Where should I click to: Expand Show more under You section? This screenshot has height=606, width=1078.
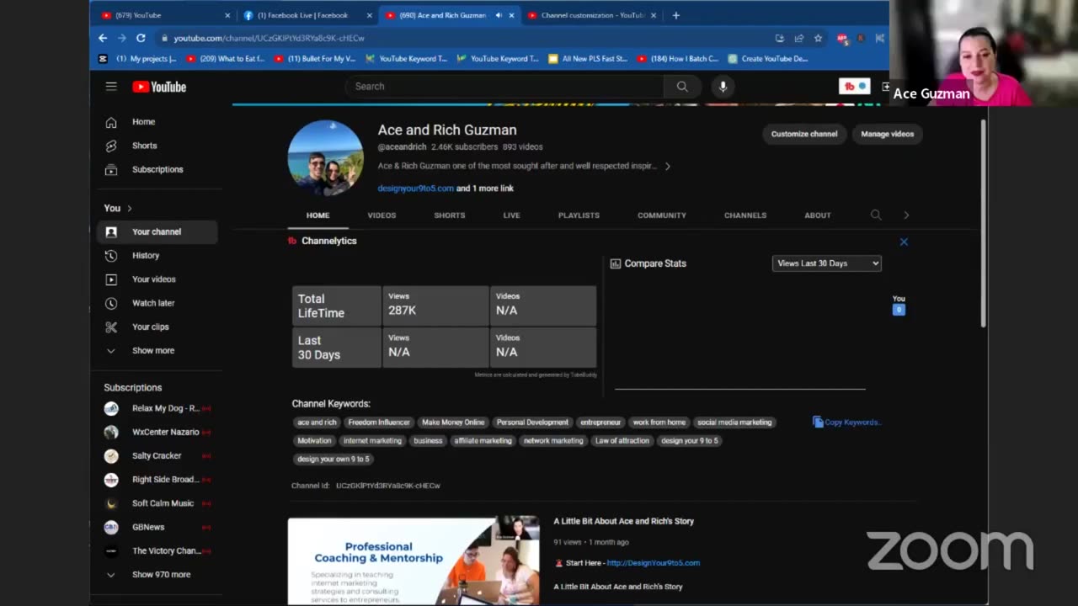(x=152, y=350)
